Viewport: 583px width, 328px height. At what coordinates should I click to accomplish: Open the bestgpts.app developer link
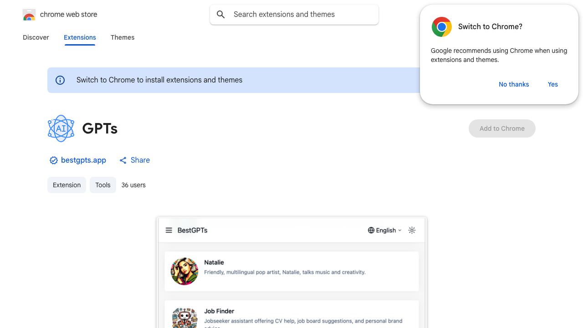pos(83,160)
